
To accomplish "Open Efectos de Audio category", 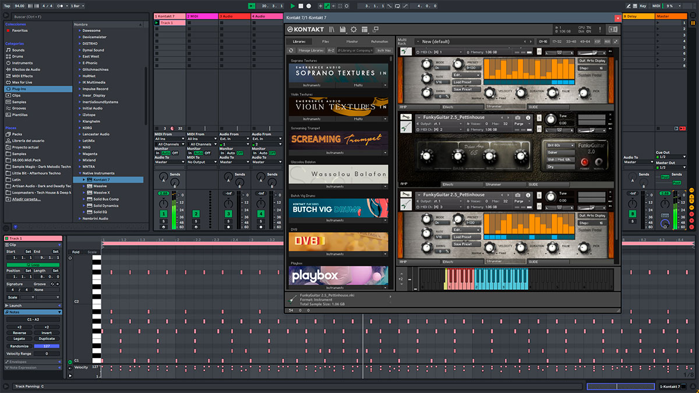I will [x=26, y=69].
